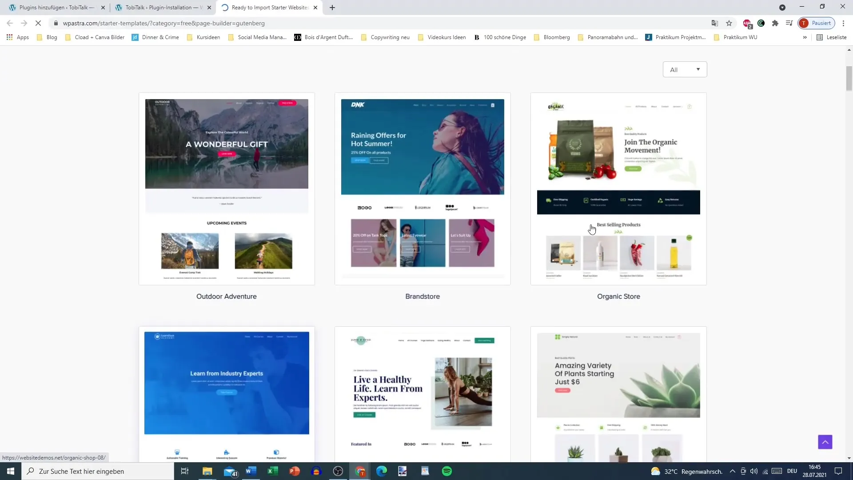Click the wpastra.com address bar
Screen dimensions: 853x480
pos(382,23)
